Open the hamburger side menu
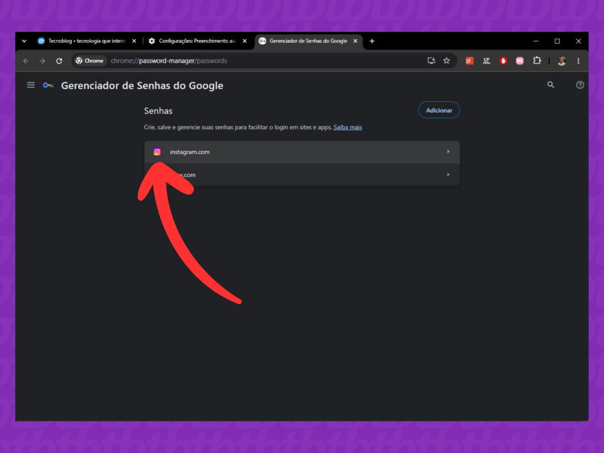 [31, 85]
